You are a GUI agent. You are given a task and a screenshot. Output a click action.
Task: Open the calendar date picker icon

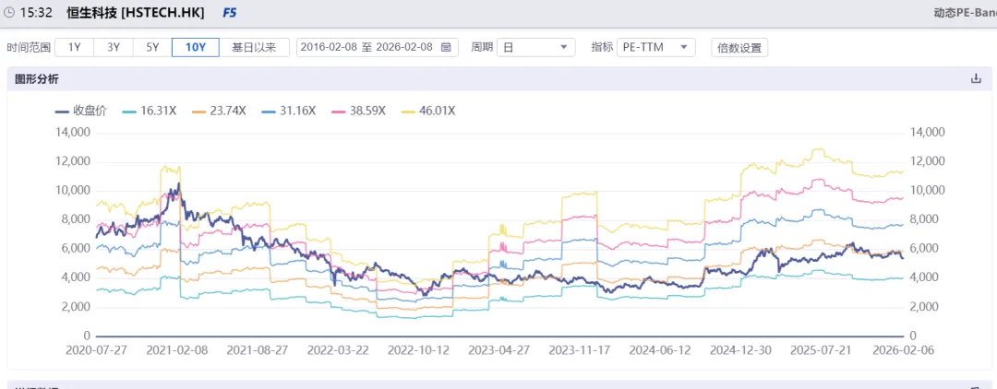[x=446, y=47]
